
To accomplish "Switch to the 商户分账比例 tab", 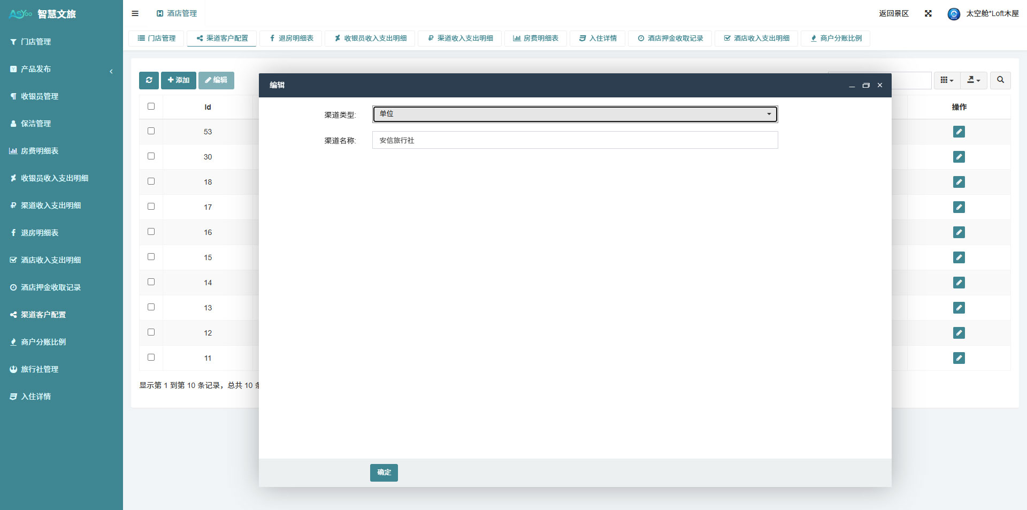I will click(836, 39).
